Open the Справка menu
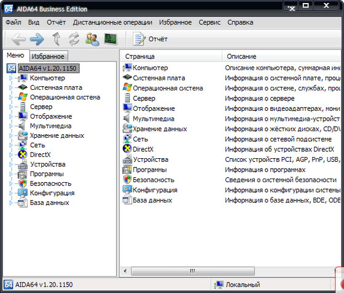The width and height of the screenshot is (344, 293). [x=240, y=22]
